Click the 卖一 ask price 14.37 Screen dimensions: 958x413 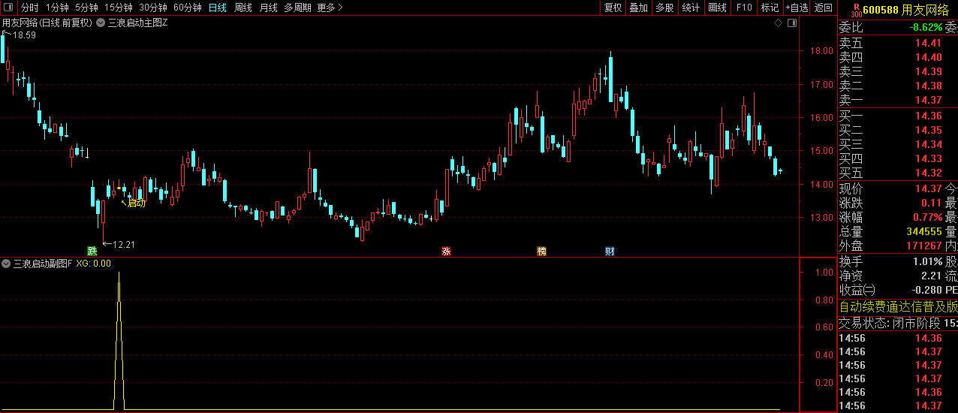pos(928,101)
